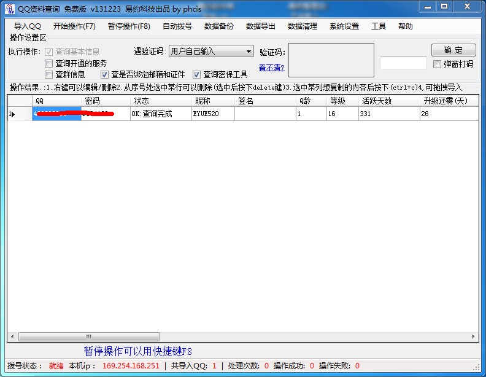The width and height of the screenshot is (486, 377).
Task: Click the local IP 169.254.168.251
Action: coord(131,366)
